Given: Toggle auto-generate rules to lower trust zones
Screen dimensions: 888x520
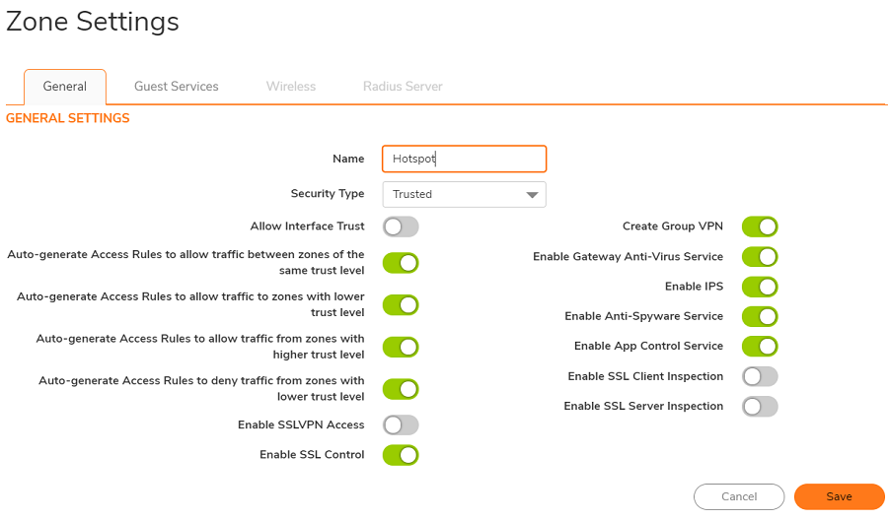Looking at the screenshot, I should (x=401, y=304).
